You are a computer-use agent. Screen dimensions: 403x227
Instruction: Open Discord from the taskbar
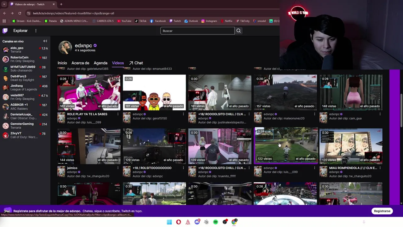click(197, 222)
